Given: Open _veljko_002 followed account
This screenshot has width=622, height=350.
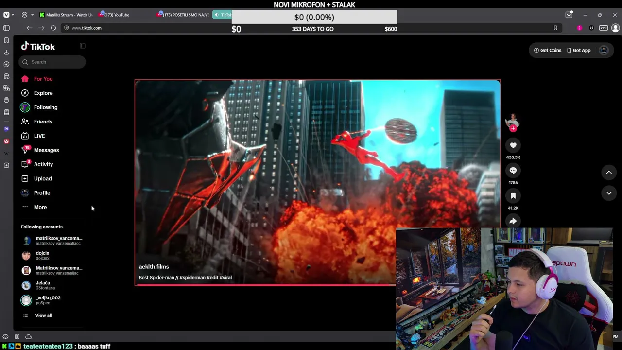Looking at the screenshot, I should tap(41, 300).
